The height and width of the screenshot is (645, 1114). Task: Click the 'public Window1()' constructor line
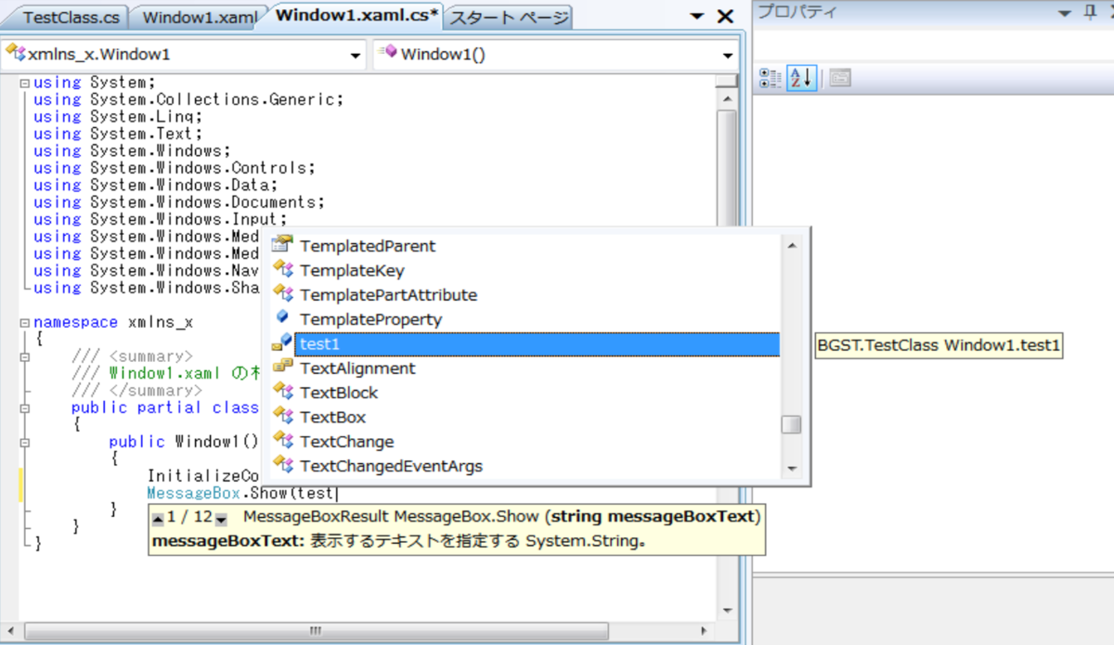[x=184, y=442]
